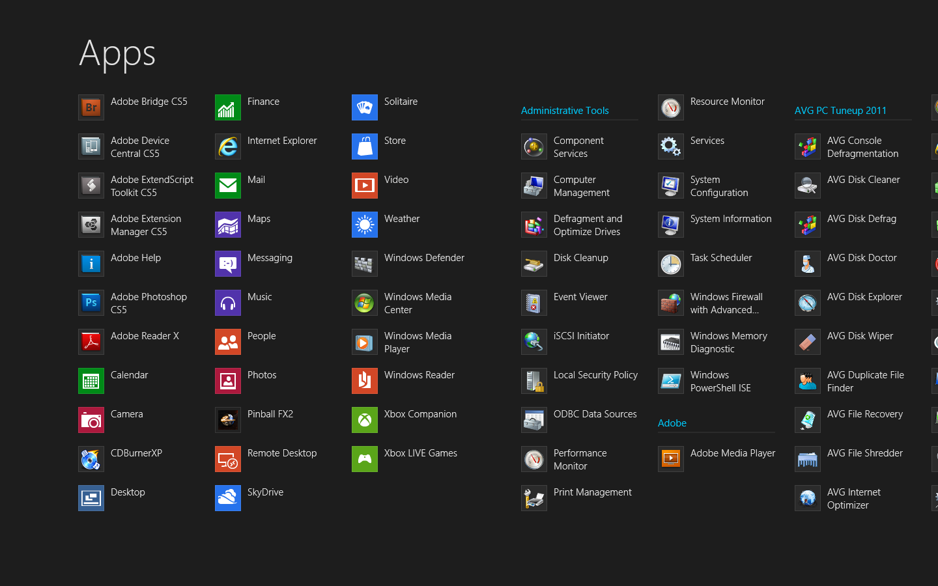Click the AVG PC Tuneup 2011 heading
The height and width of the screenshot is (586, 938).
point(840,111)
